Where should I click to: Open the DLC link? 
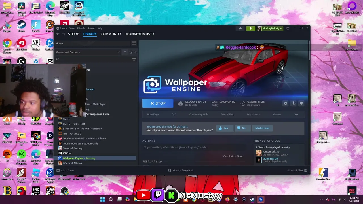click(174, 114)
